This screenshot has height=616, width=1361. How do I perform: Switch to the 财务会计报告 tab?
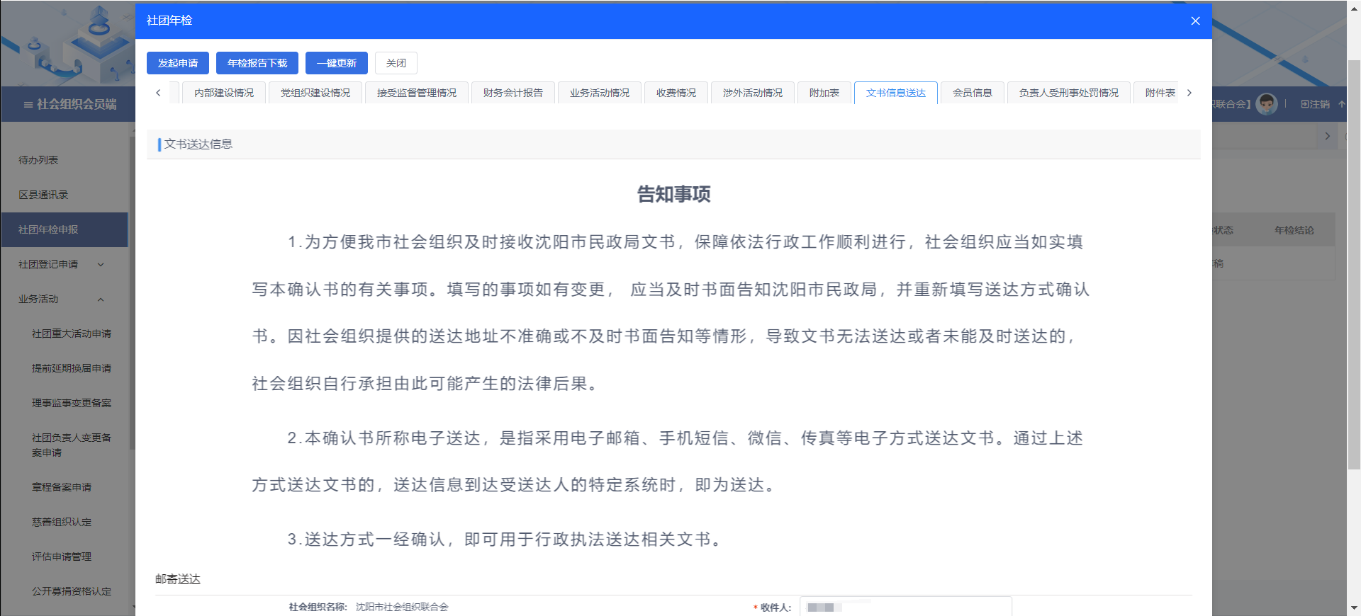[513, 93]
